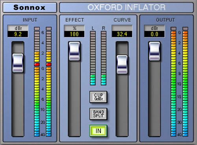Click the OXFORD INFLATOR title bar
Viewport: 197px width, 145px height.
click(x=126, y=7)
